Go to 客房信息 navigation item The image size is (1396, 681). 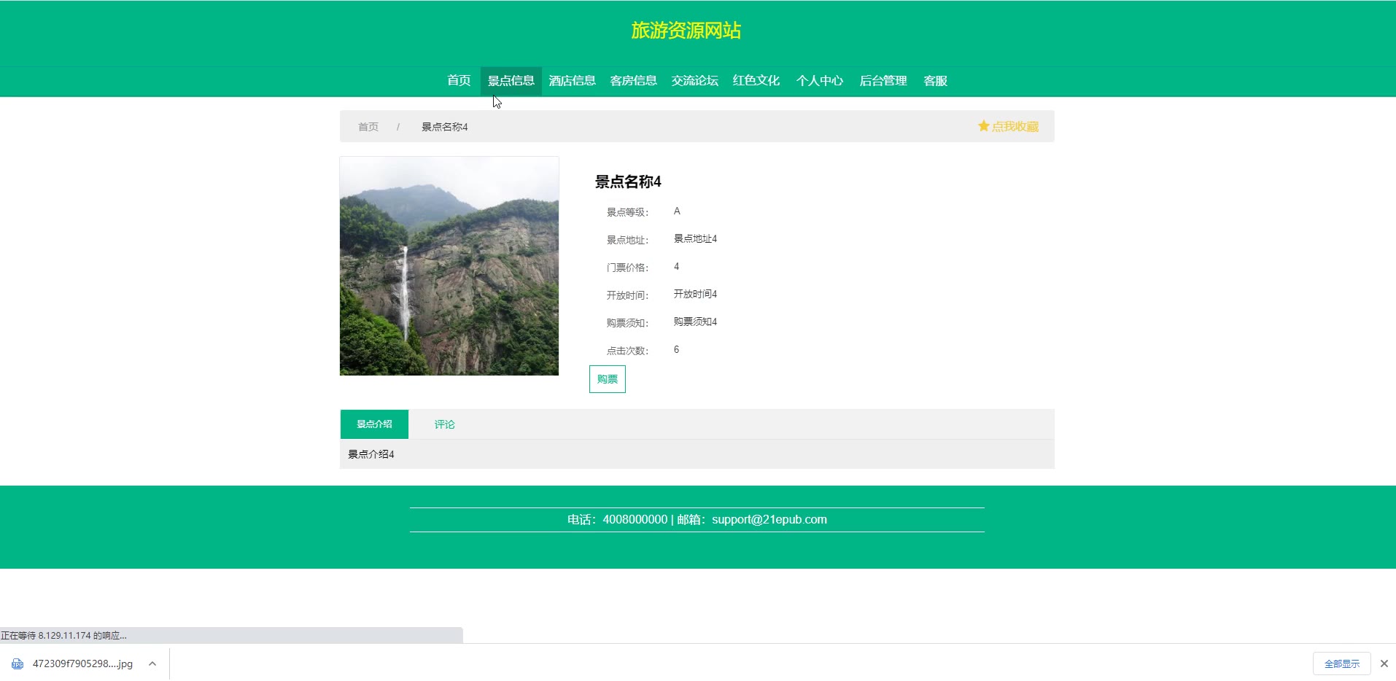[x=633, y=81]
